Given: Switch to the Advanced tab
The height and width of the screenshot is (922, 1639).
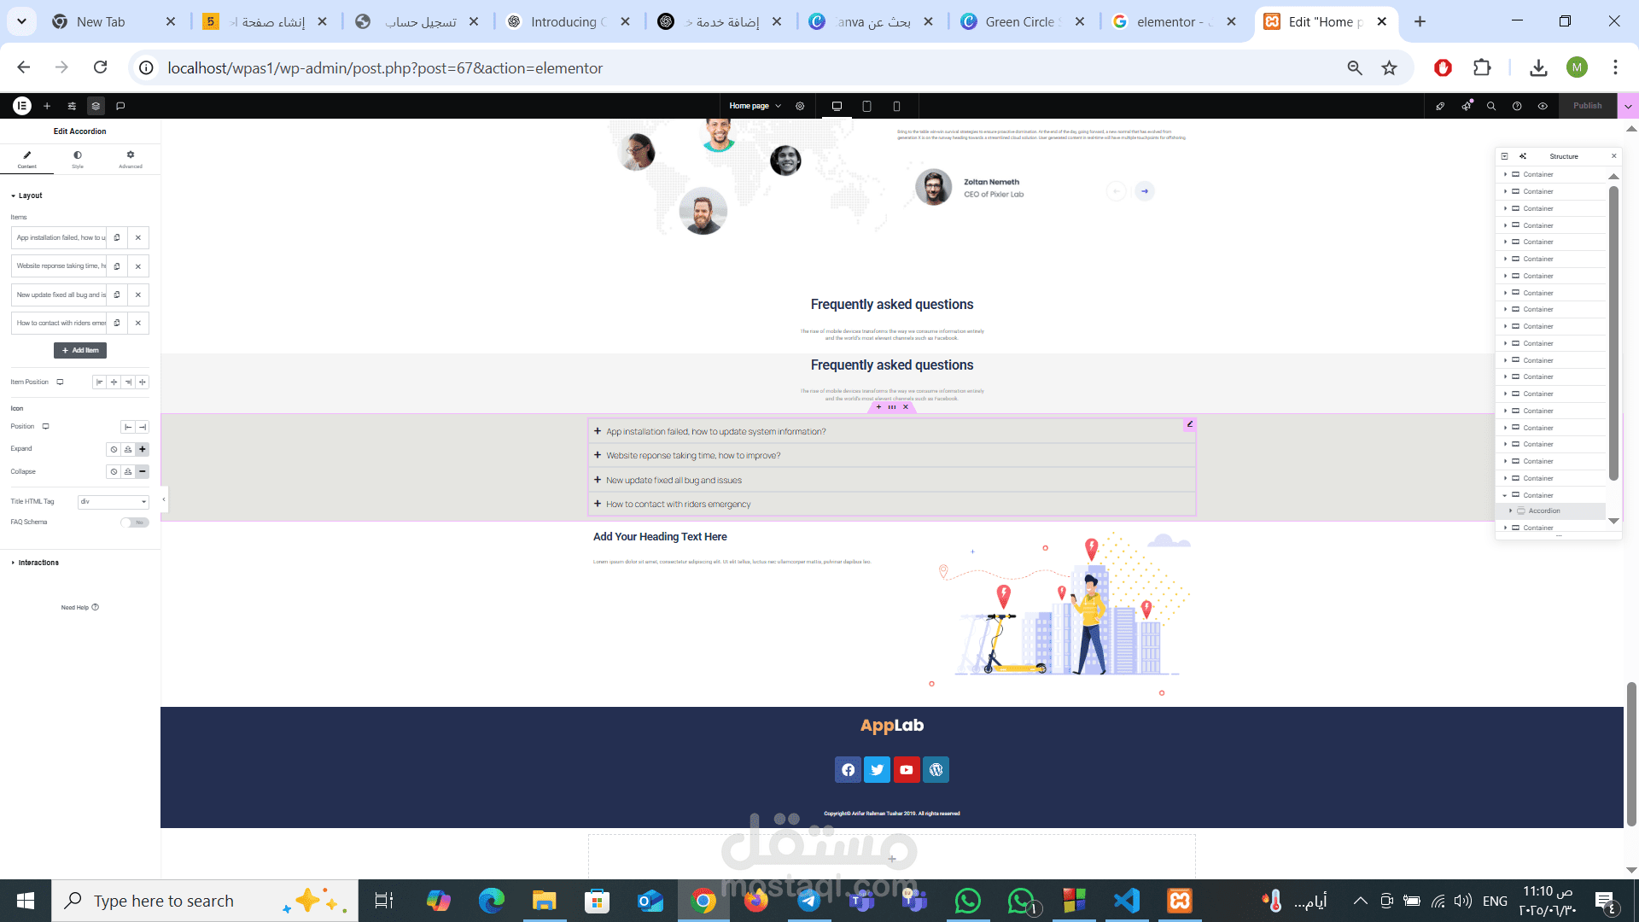Looking at the screenshot, I should pyautogui.click(x=131, y=160).
